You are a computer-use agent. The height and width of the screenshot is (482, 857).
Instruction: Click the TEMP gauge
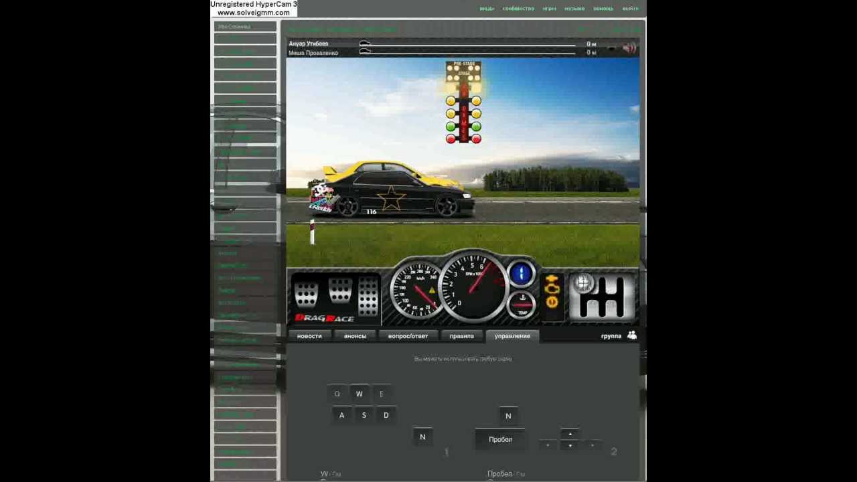pos(522,305)
